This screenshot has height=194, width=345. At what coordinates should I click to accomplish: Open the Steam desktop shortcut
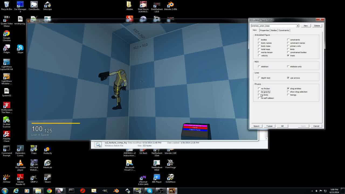point(47,179)
